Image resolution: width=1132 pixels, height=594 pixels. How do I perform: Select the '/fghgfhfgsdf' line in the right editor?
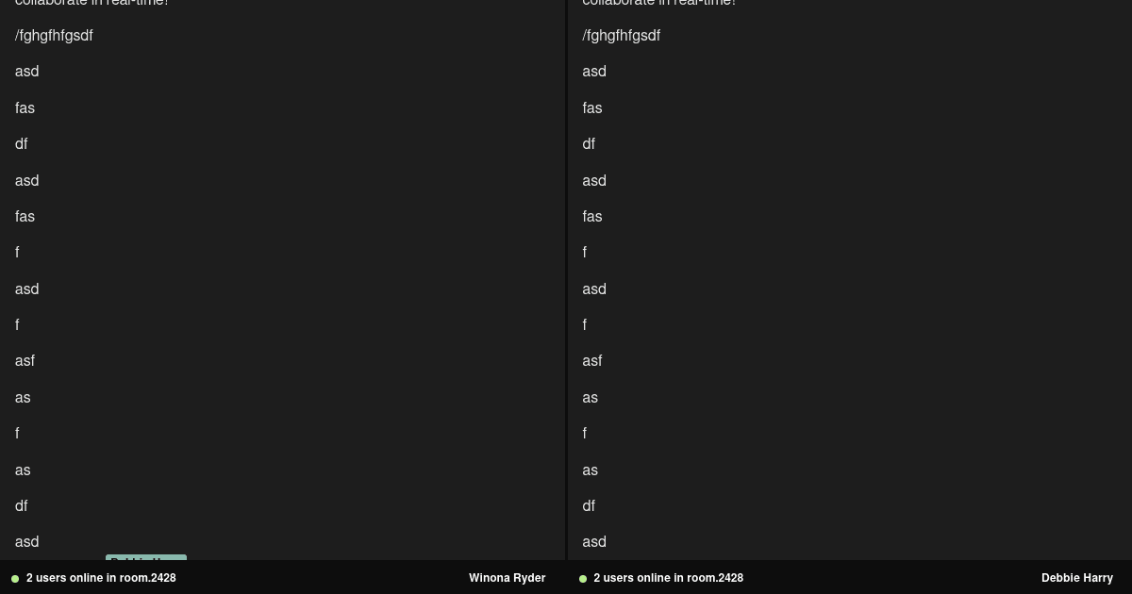click(621, 35)
